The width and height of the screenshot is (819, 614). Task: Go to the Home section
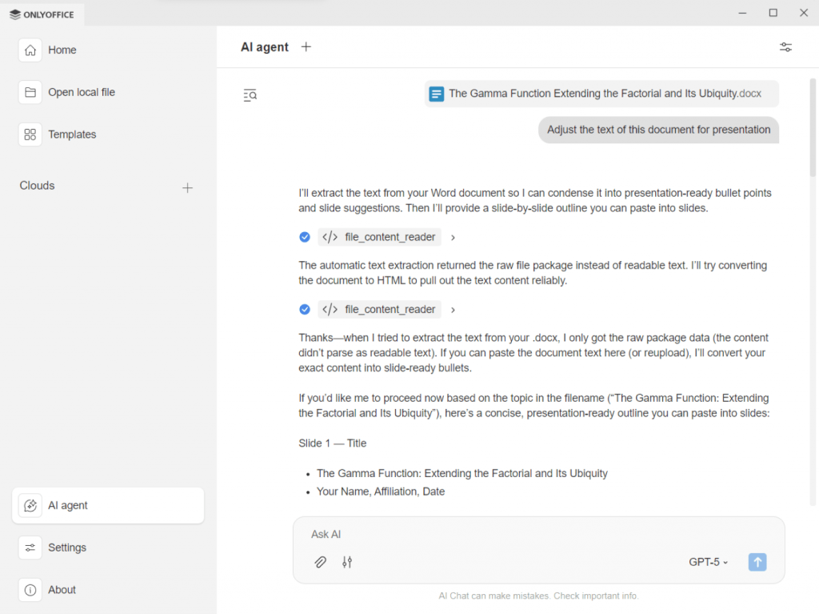coord(62,50)
